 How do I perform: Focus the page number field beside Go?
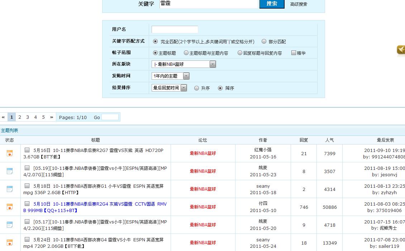tap(110, 117)
